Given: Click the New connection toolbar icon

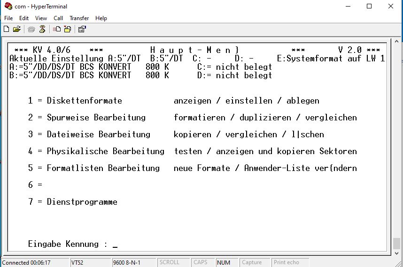Looking at the screenshot, I should pos(7,29).
